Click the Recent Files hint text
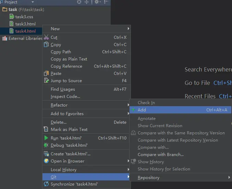This screenshot has height=189, width=232. [200, 96]
